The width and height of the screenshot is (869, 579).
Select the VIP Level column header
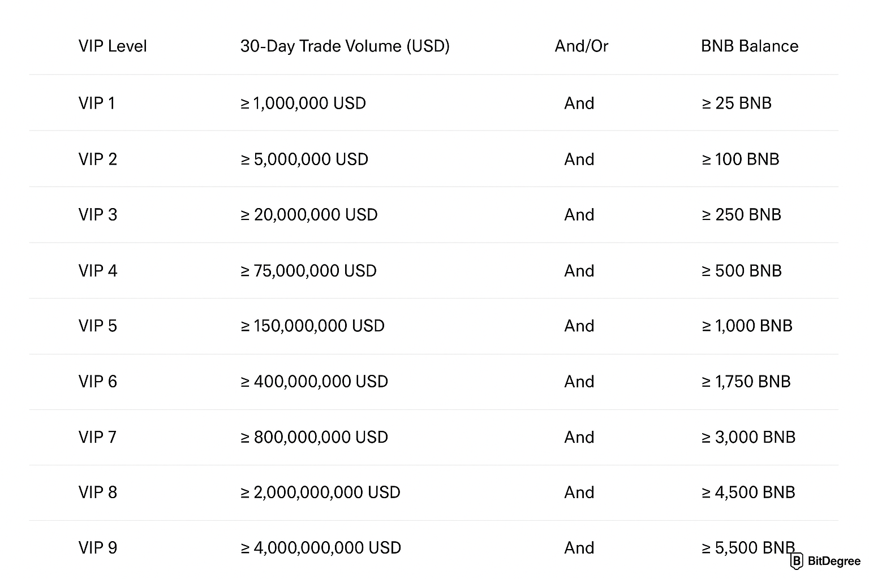(x=113, y=46)
